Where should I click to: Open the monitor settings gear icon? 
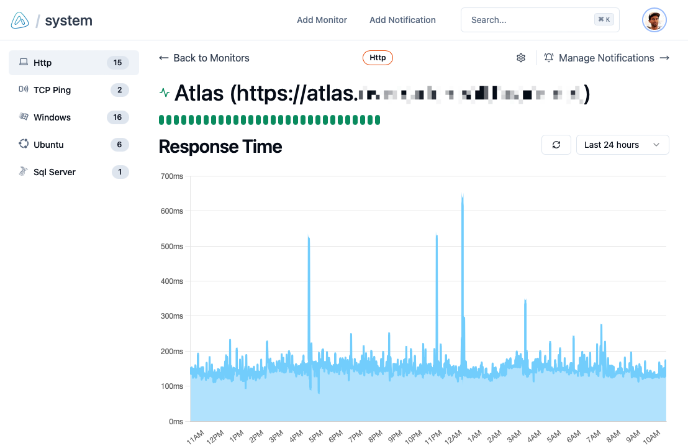(521, 57)
